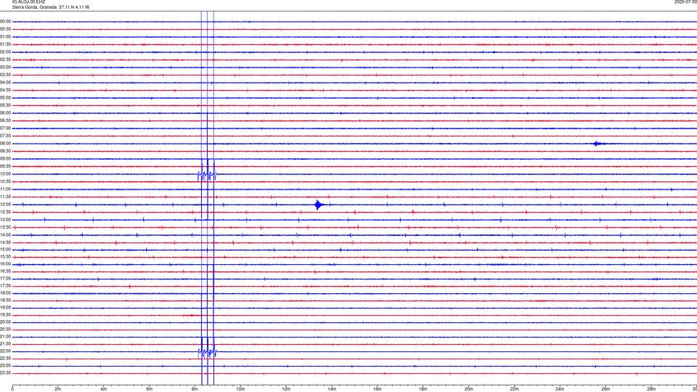The height and width of the screenshot is (392, 697).
Task: Select the 13:00 trace time label
Action: coord(5,219)
